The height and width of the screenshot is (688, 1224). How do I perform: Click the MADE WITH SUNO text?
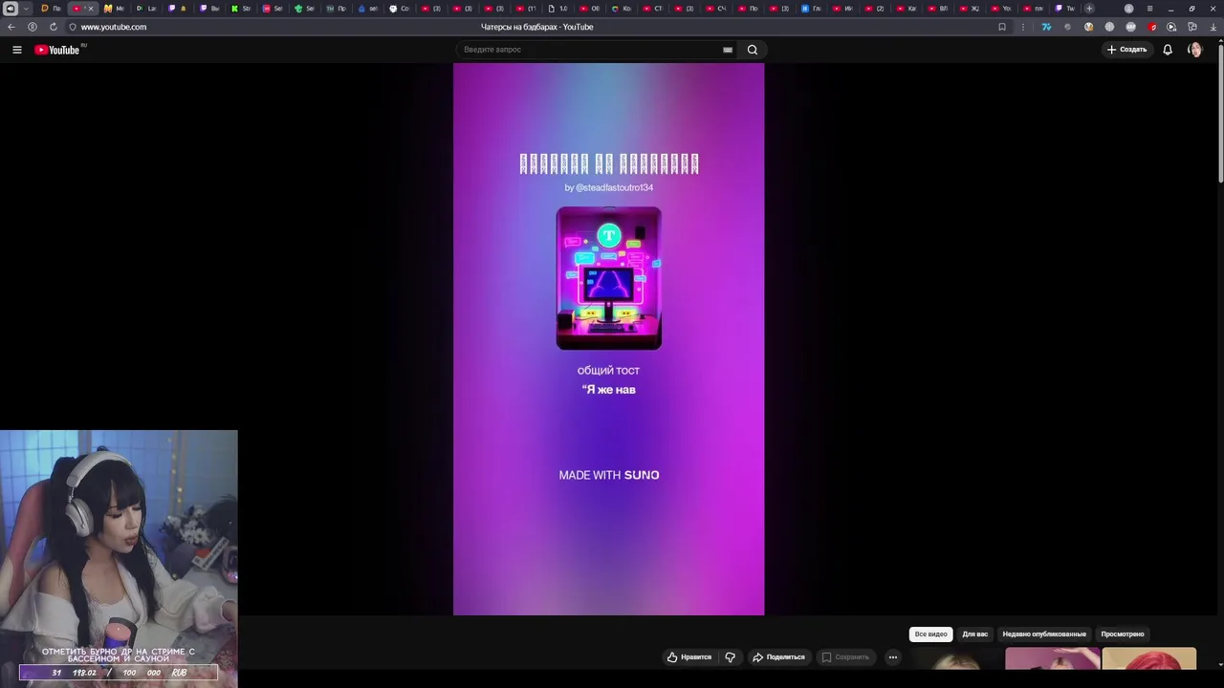[x=609, y=475]
